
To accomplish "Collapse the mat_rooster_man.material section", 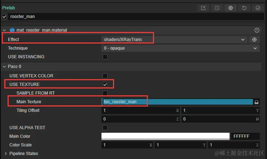I will [x=4, y=30].
